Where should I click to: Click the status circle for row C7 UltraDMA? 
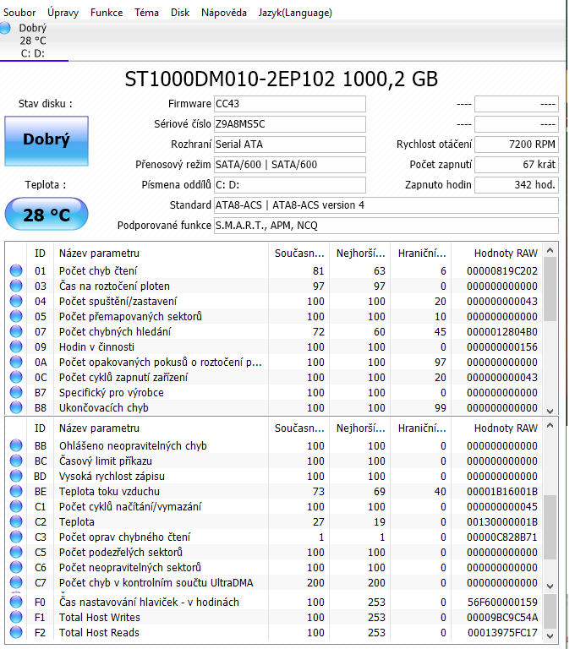(x=16, y=583)
